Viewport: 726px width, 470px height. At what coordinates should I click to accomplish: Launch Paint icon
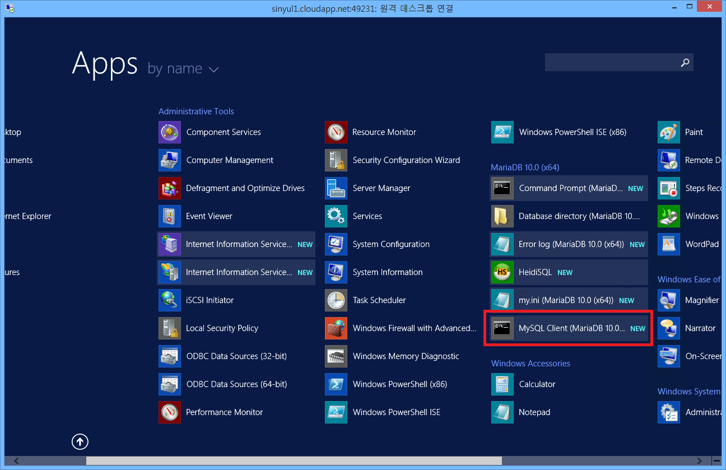(x=669, y=132)
